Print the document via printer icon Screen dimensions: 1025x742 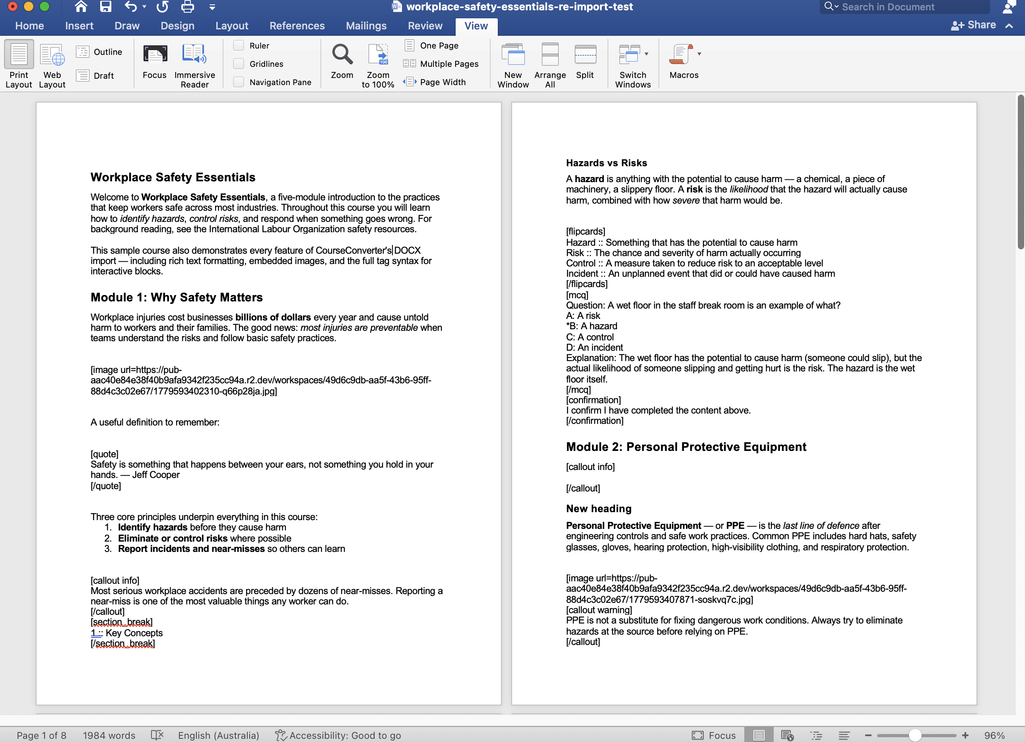coord(187,6)
